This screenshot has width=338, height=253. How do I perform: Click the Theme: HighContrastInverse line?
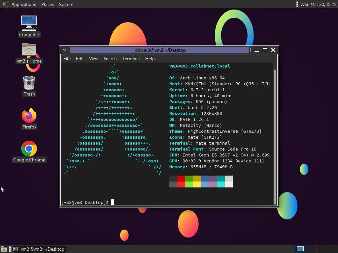215,131
